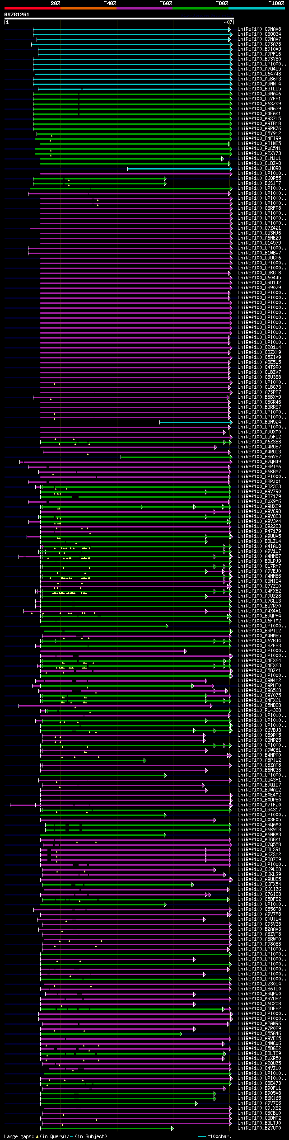This screenshot has width=289, height=1140.
Task: Open the UniRef100_Q9MAX6 hit label
Action: pos(259,94)
